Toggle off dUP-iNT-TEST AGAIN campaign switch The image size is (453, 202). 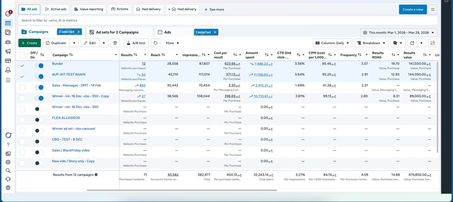coord(39,77)
